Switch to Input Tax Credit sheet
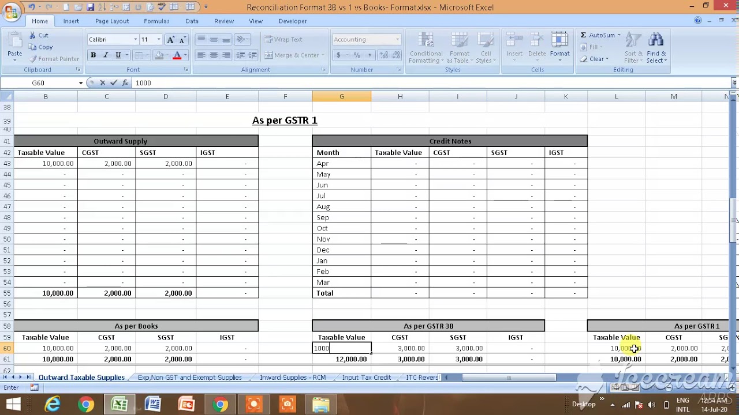Screen dimensions: 739x415 pyautogui.click(x=366, y=378)
